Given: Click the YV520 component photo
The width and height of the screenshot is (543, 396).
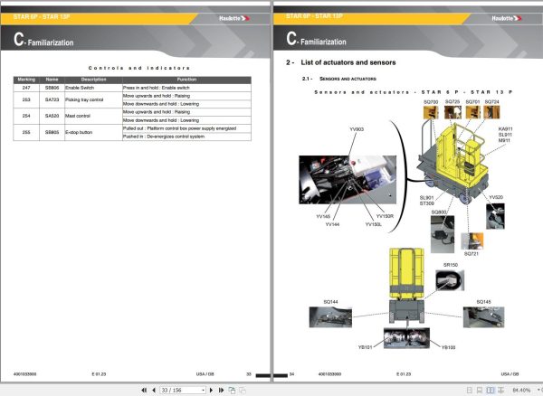Looking at the screenshot, I should pos(495,216).
